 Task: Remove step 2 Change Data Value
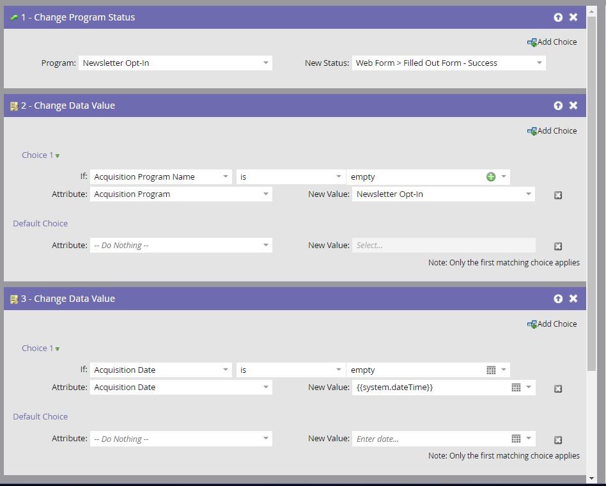coord(573,106)
